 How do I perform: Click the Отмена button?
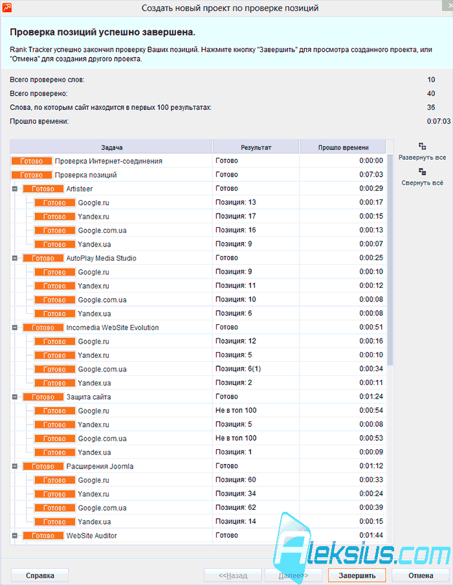(x=421, y=575)
